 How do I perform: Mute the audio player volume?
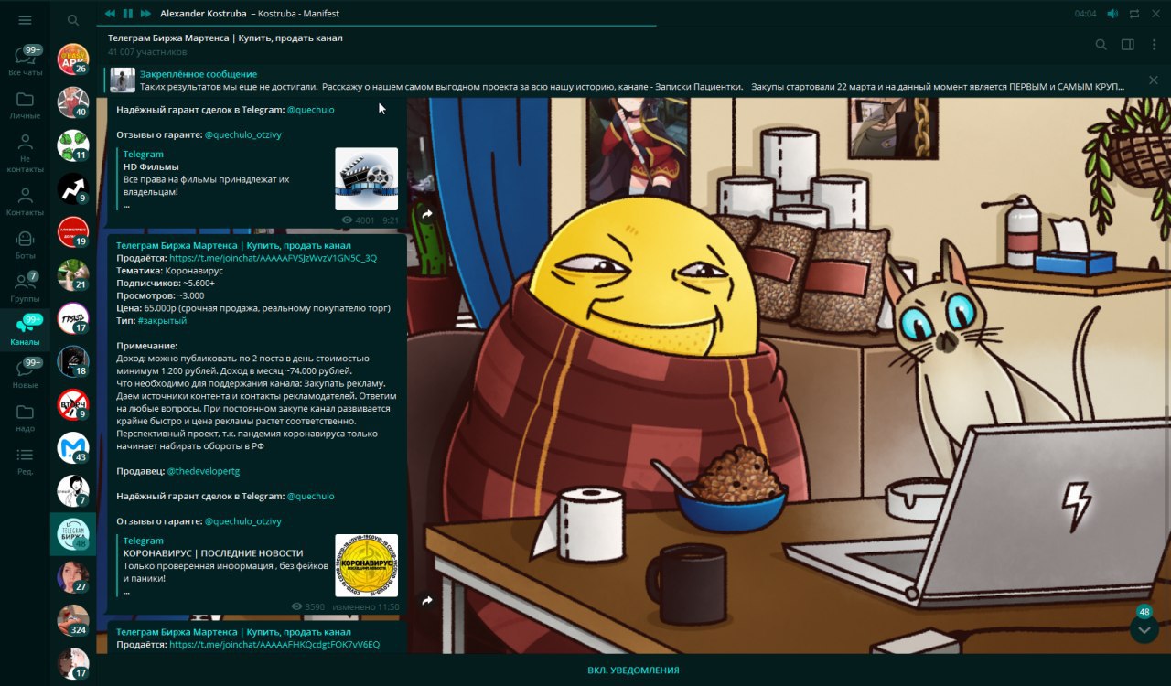point(1112,14)
